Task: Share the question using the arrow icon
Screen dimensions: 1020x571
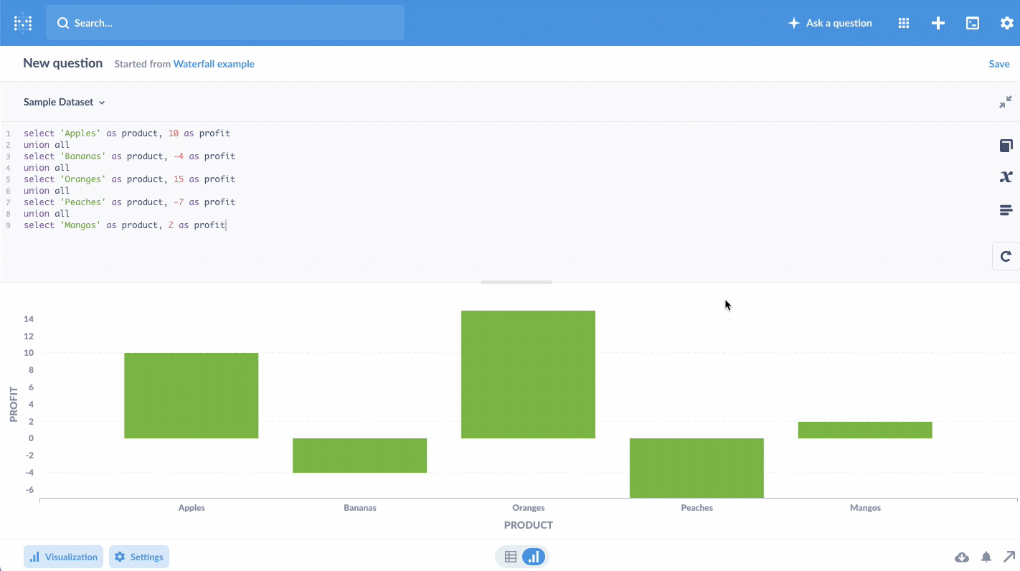Action: coord(1010,557)
